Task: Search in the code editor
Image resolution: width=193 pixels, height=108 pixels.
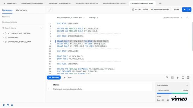Action: pyautogui.click(x=187, y=18)
